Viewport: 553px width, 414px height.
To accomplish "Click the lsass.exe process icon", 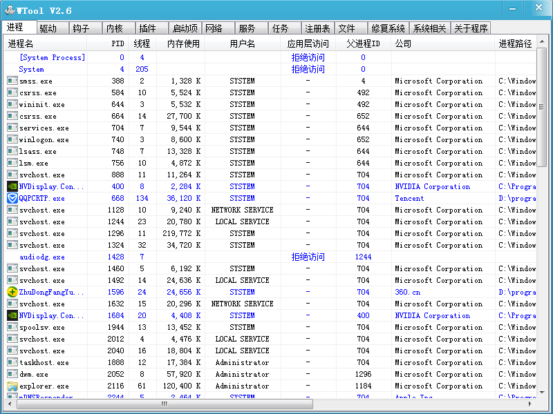I will tap(12, 151).
